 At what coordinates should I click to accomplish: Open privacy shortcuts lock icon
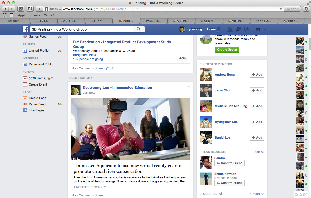[258, 29]
